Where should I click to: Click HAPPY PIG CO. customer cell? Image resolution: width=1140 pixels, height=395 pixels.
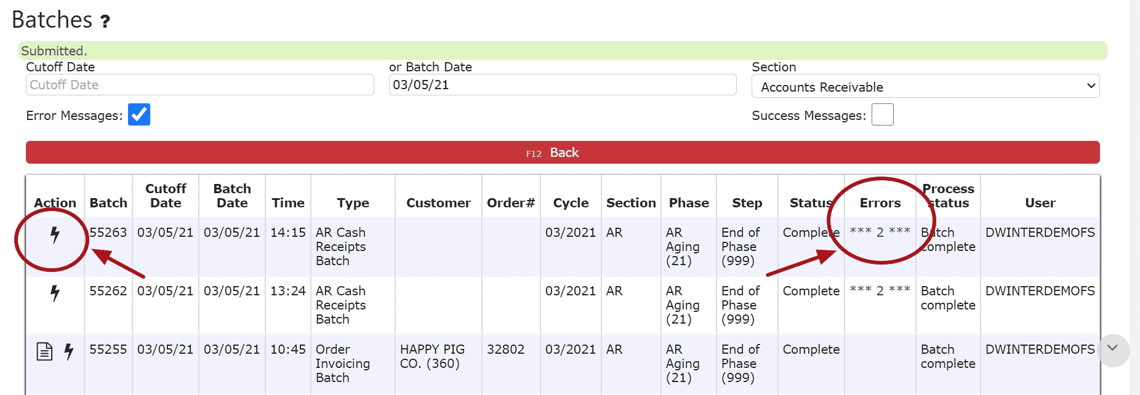coord(432,356)
